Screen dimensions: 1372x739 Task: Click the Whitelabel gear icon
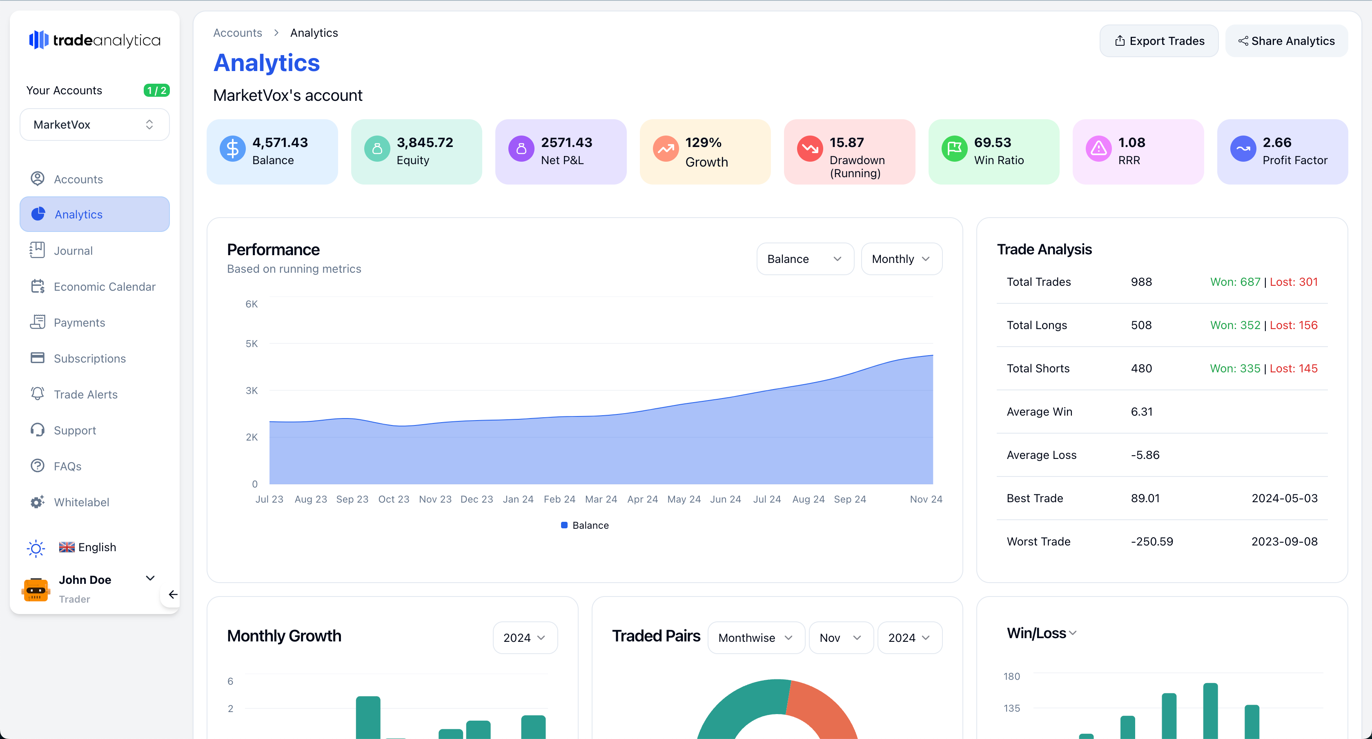[37, 501]
